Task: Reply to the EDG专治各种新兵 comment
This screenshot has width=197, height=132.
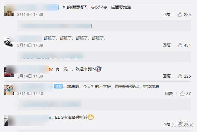Action: coord(167,124)
